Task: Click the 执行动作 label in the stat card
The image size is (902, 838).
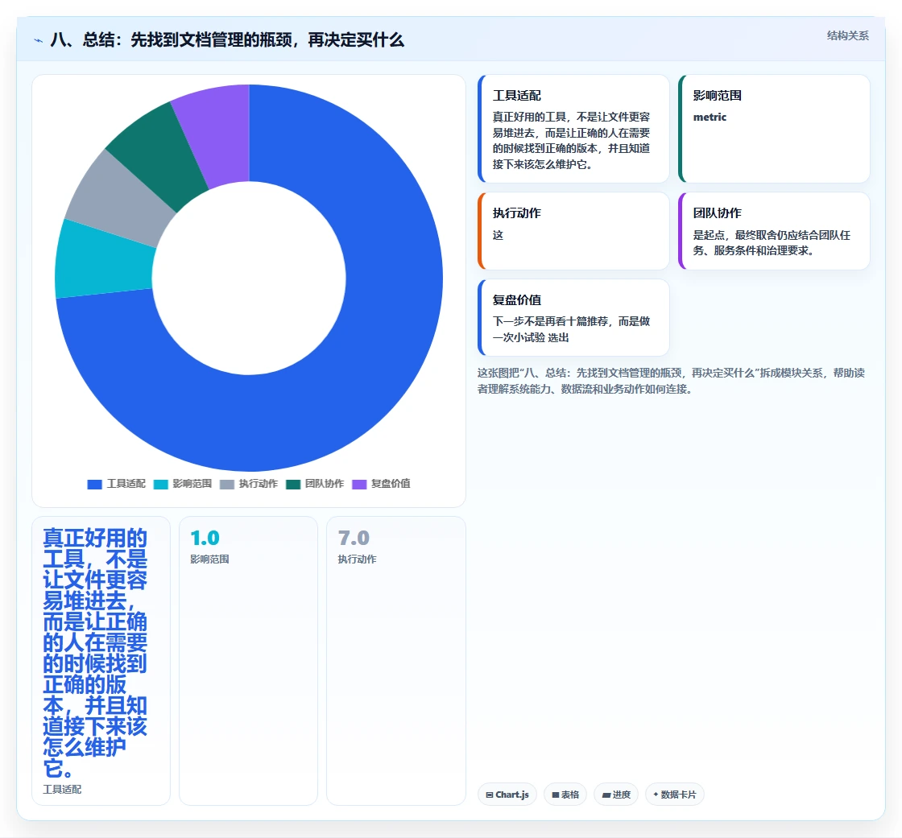Action: click(x=358, y=559)
